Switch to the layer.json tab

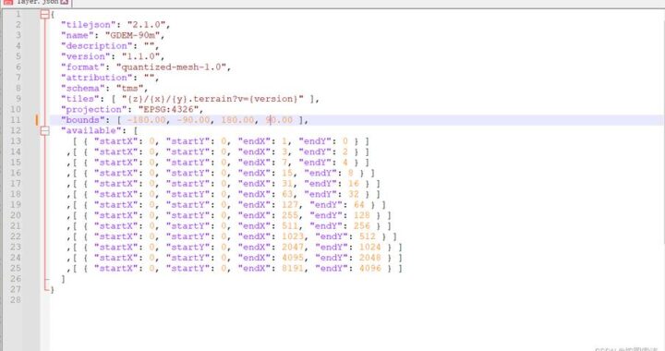click(x=36, y=2)
